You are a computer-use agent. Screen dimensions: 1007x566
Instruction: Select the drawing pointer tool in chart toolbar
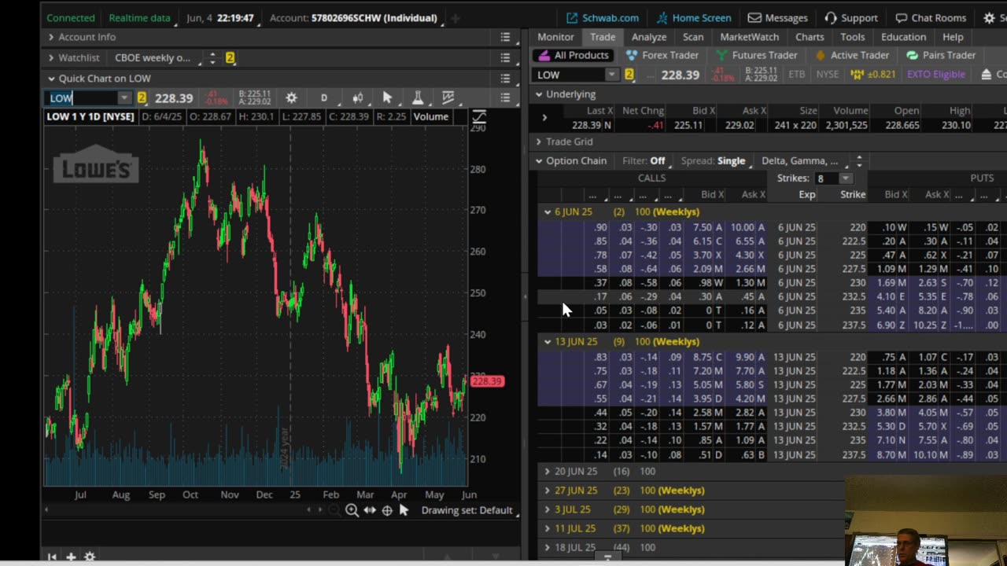(387, 97)
